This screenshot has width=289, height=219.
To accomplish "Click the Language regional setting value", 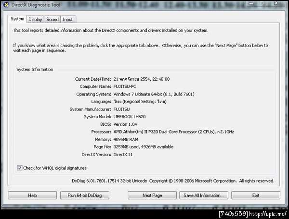I will tap(140, 102).
